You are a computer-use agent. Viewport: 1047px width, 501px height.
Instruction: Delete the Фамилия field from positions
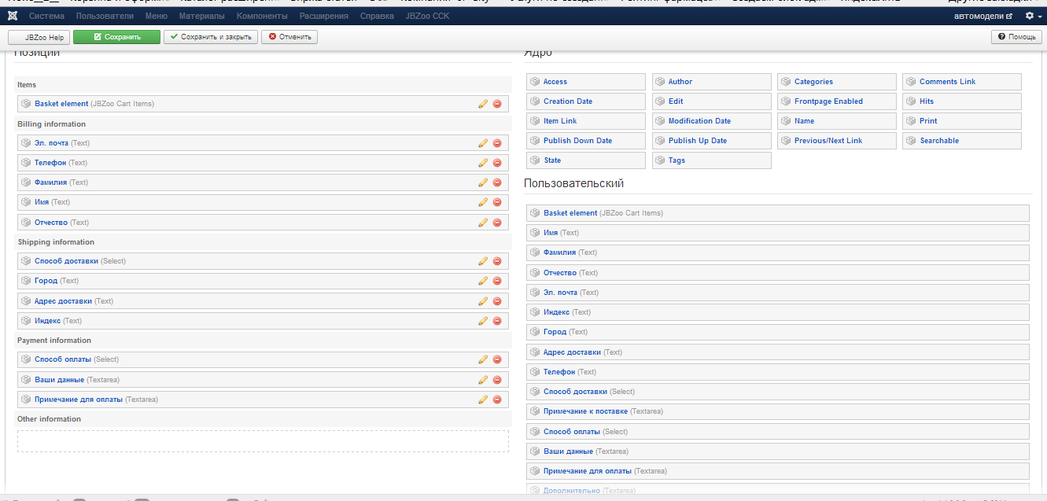pos(497,182)
